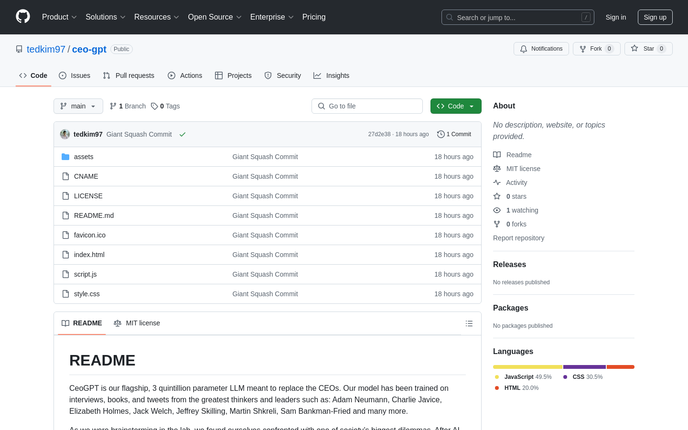This screenshot has height=430, width=688.
Task: Open the Solutions dropdown menu
Action: (106, 17)
